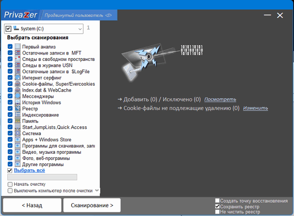
Task: Click the История Windows icon
Action: click(x=17, y=102)
